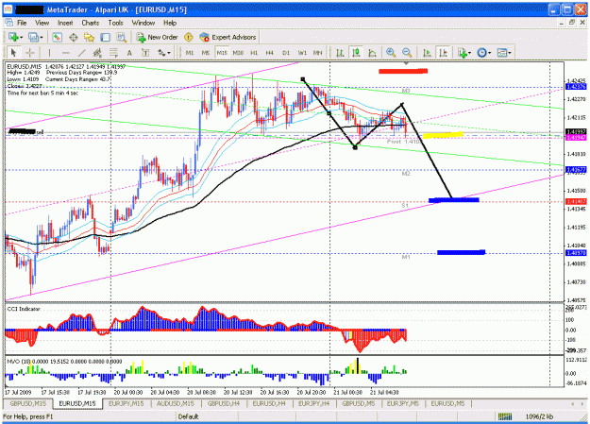Select the Trendline drawing tool
This screenshot has width=590, height=424.
(x=81, y=53)
